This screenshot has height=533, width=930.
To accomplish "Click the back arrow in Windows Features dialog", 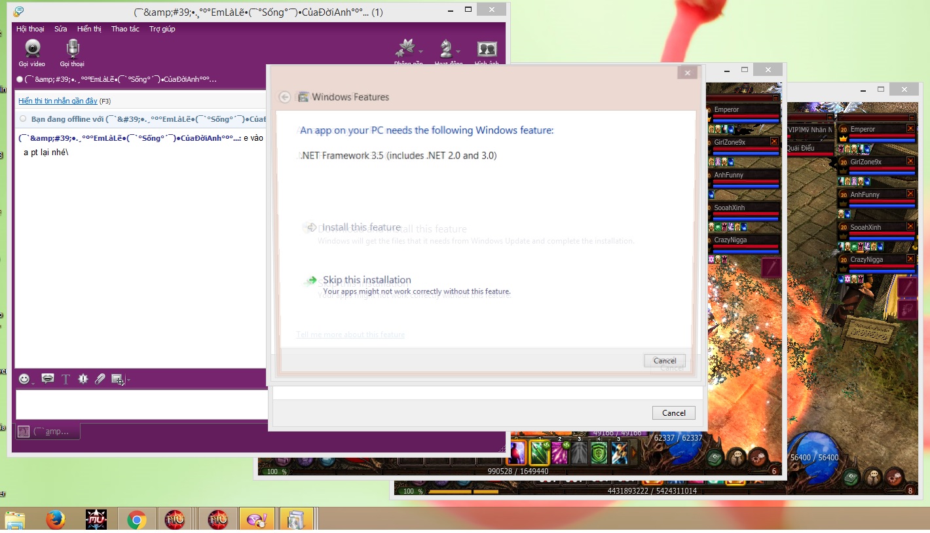I will click(x=284, y=97).
